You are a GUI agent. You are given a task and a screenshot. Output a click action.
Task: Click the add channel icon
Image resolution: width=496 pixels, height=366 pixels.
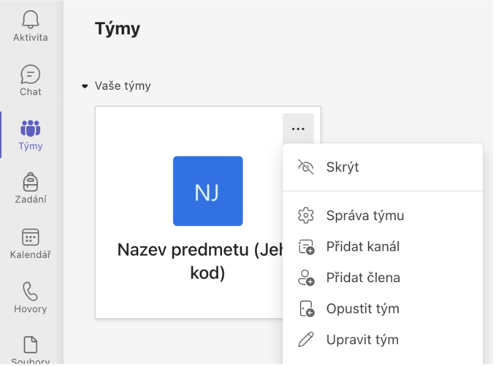pos(306,247)
